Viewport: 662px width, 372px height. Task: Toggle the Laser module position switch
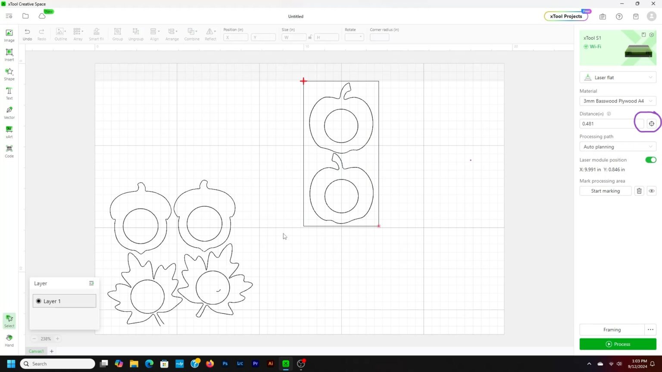(650, 160)
